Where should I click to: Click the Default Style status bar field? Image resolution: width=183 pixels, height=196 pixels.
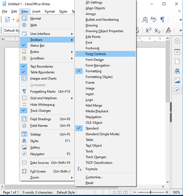(66, 192)
